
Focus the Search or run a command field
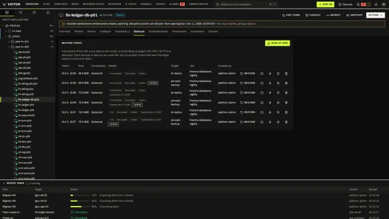(x=246, y=4)
